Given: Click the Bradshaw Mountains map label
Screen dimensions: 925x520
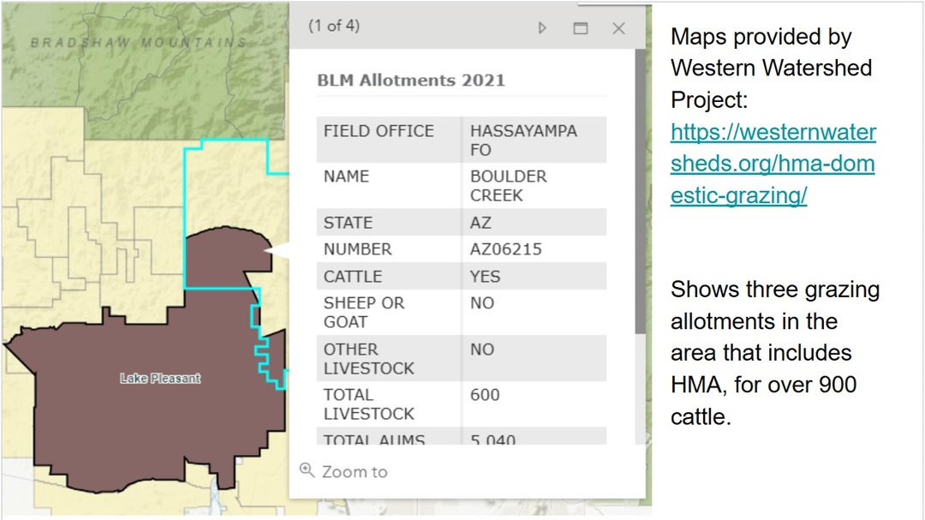Looking at the screenshot, I should click(139, 43).
